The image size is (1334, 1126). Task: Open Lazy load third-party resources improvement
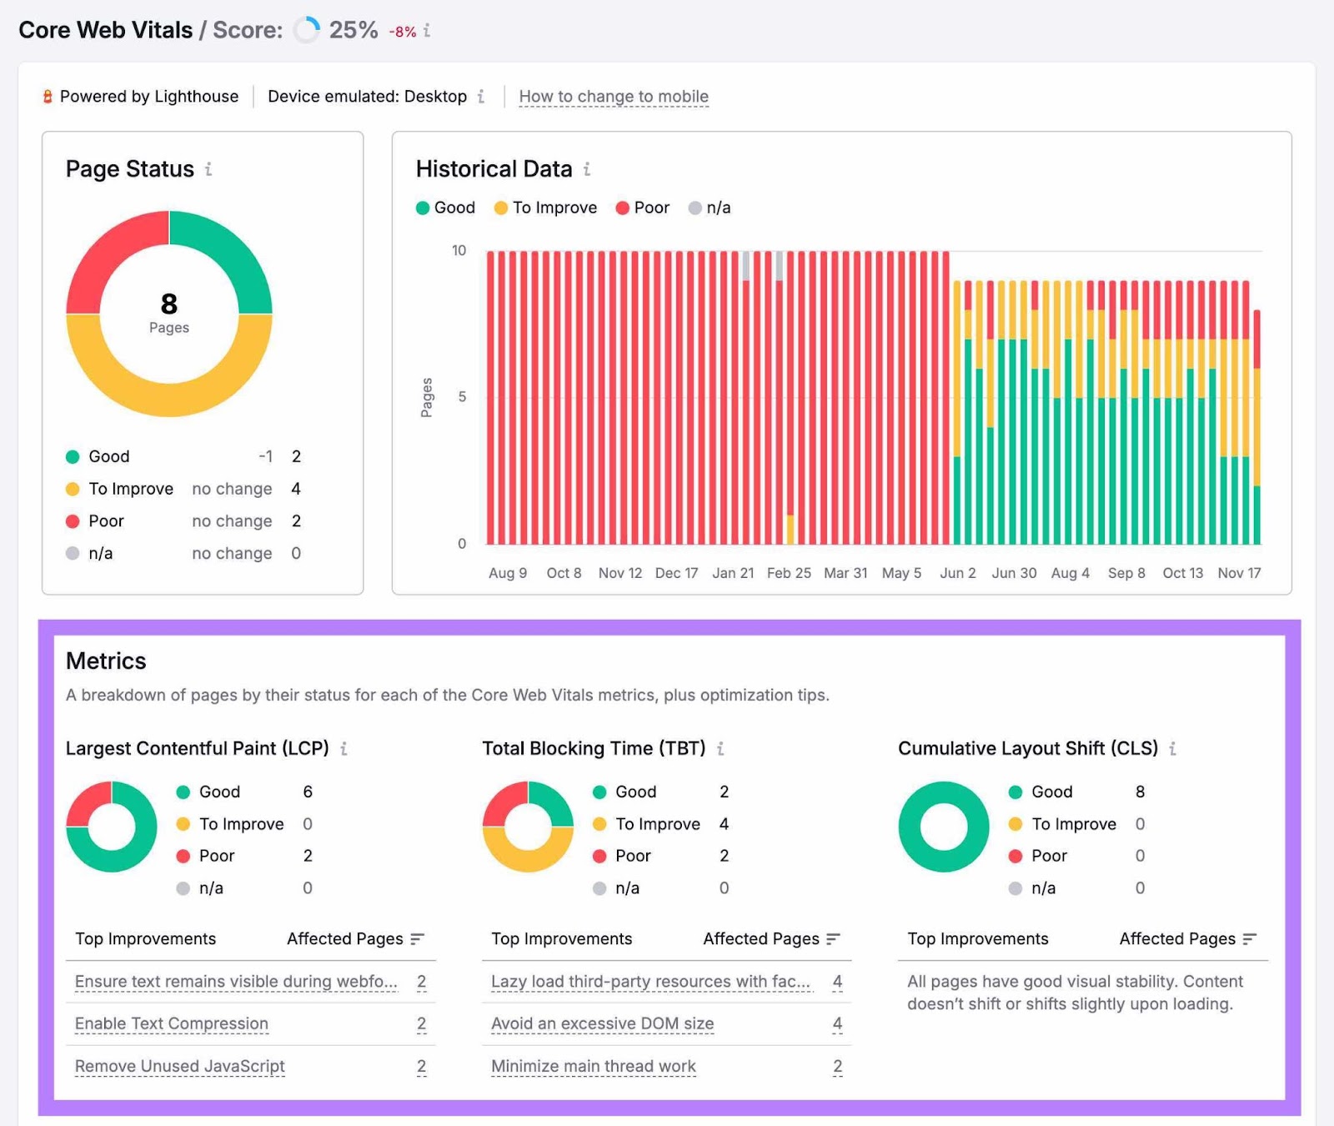click(x=651, y=982)
